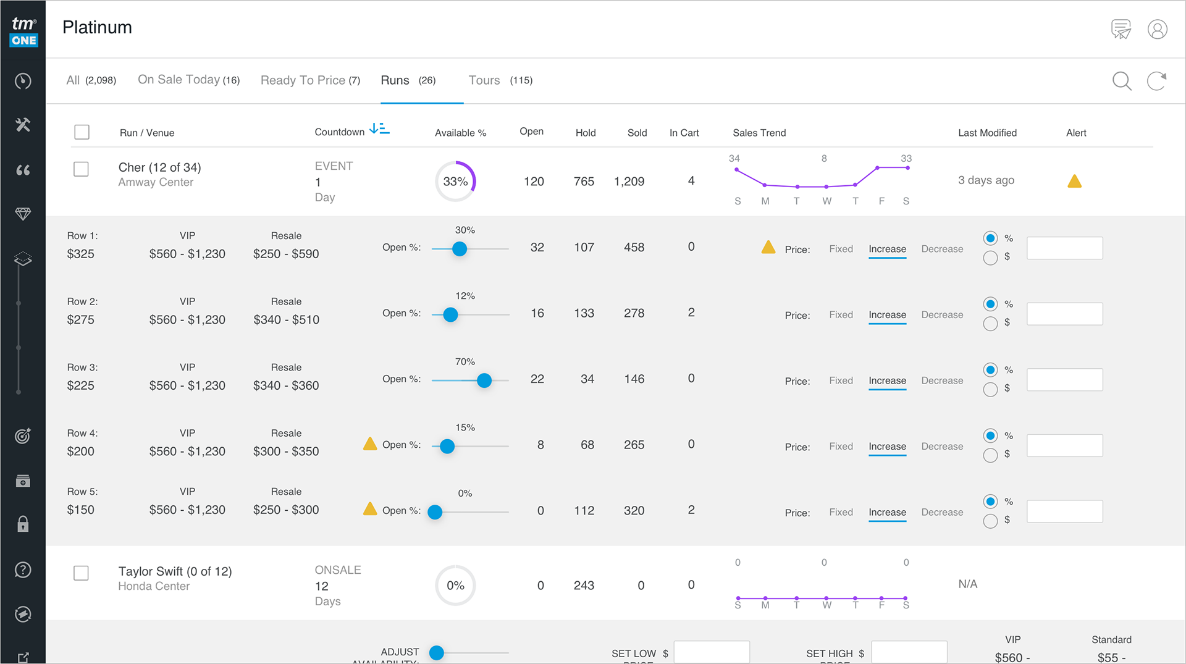Select the $ radio for Row 3
The height and width of the screenshot is (664, 1186).
tap(991, 389)
